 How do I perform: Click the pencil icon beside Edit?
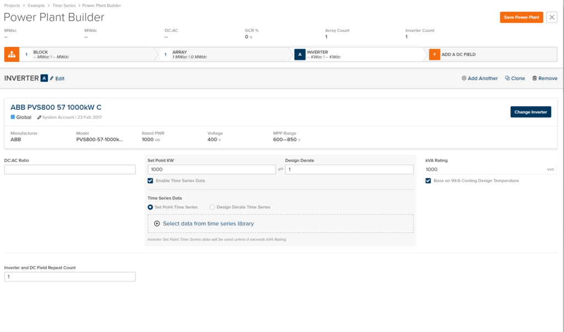click(x=52, y=78)
